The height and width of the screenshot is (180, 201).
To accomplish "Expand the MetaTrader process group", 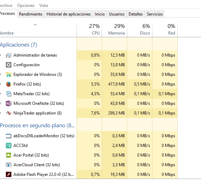I will (x=1, y=94).
